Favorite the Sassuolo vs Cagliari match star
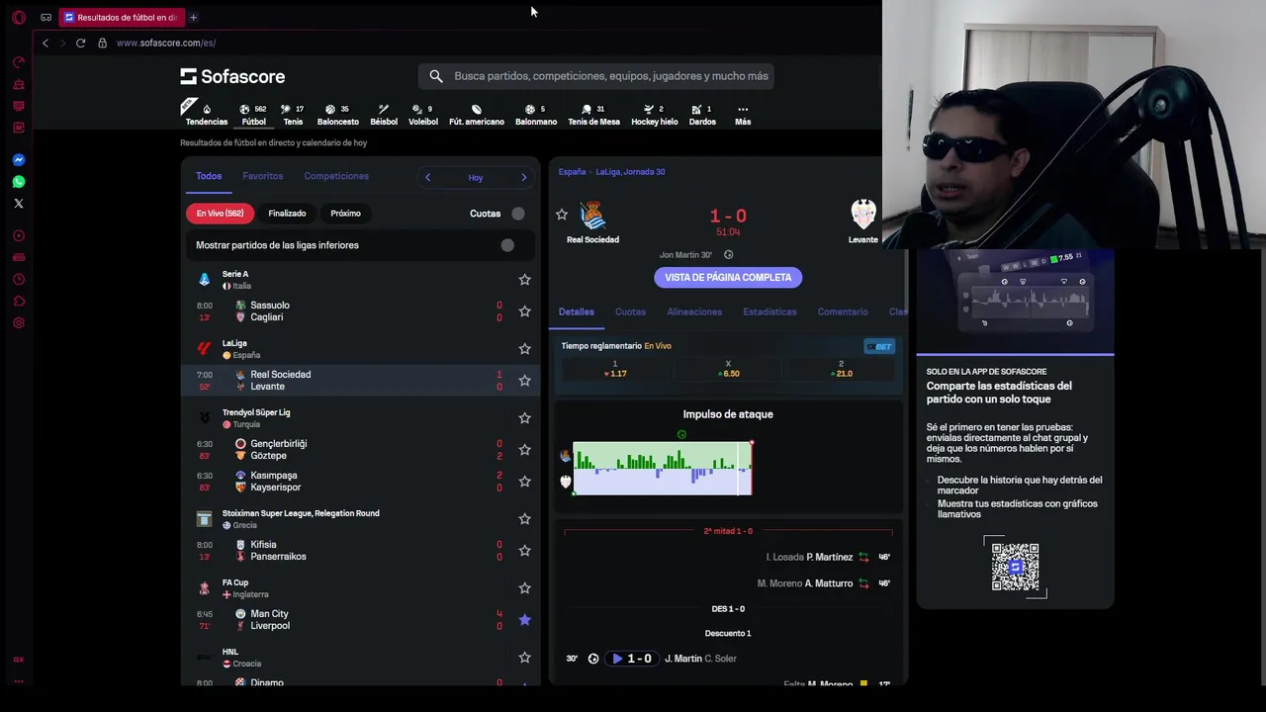Image resolution: width=1266 pixels, height=712 pixels. [x=525, y=311]
